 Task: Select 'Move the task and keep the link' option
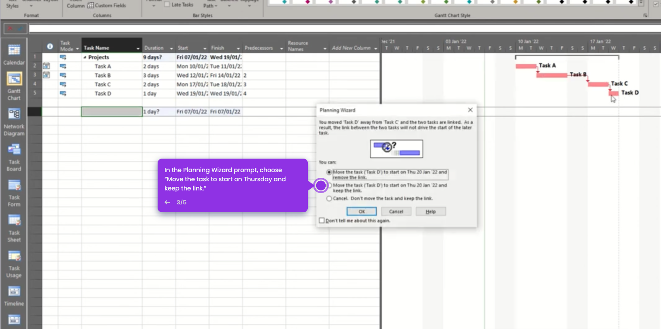[x=329, y=186]
